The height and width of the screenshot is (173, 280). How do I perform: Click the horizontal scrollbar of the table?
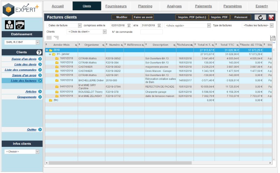coord(120,163)
